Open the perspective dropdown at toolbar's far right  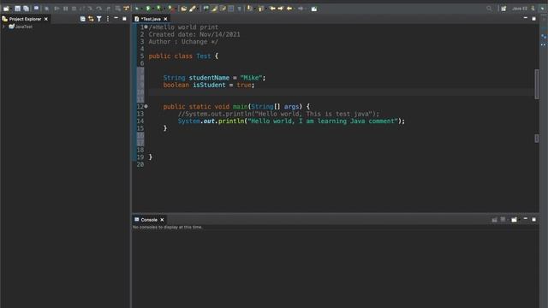[543, 9]
